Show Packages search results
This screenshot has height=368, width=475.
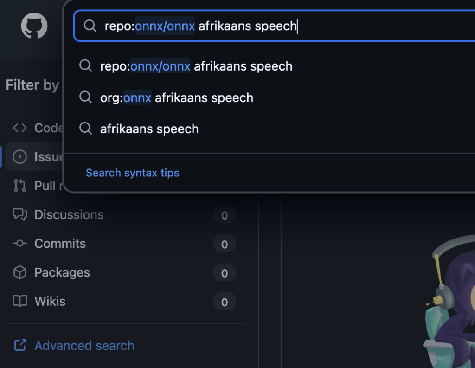click(x=62, y=272)
